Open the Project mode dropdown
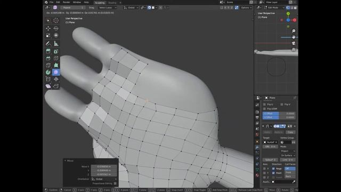Viewport: 341px width, 192px height. point(288,151)
